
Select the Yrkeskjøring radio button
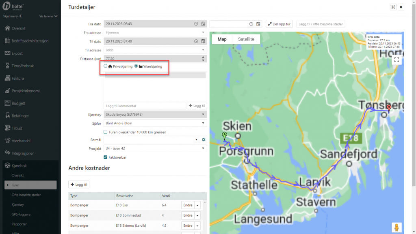(136, 66)
